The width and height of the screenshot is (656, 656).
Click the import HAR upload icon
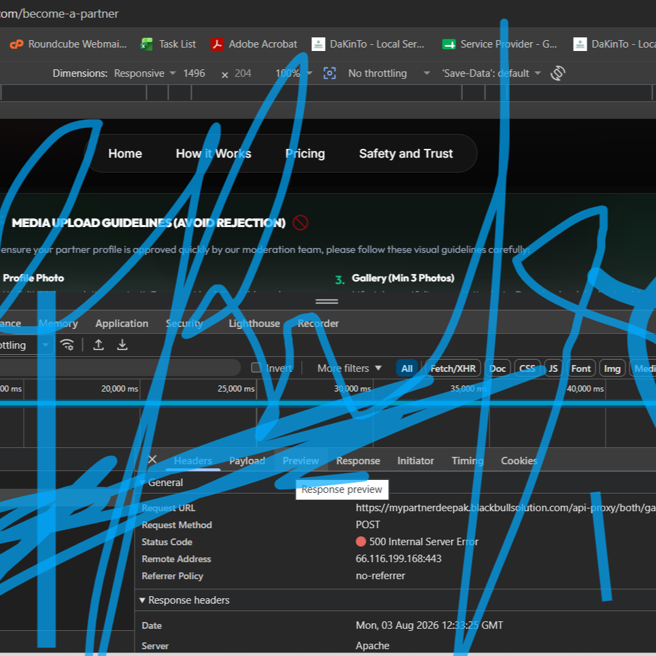coord(99,345)
